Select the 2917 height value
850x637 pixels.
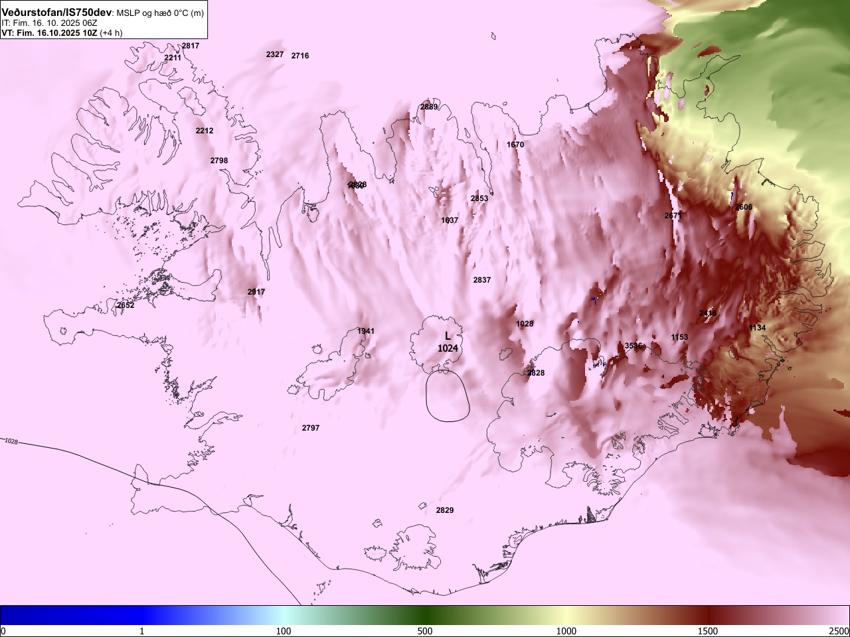[256, 292]
